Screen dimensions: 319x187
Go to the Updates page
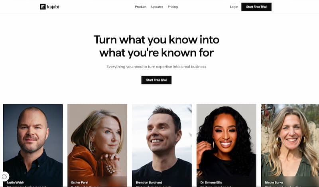157,7
